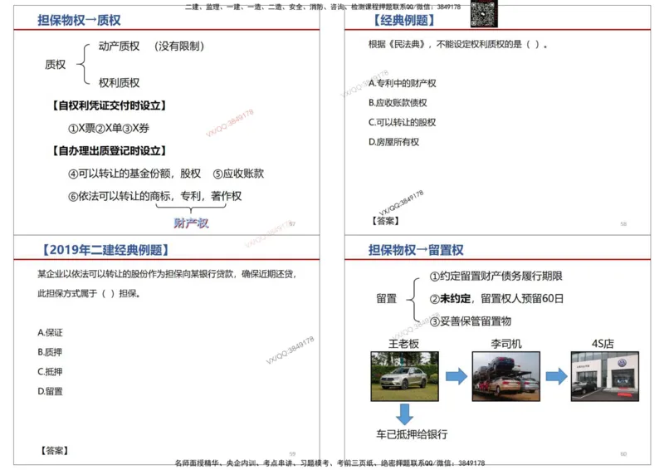Click the heading 【自办理出质登记时设立】
664x470 pixels.
pyautogui.click(x=109, y=150)
